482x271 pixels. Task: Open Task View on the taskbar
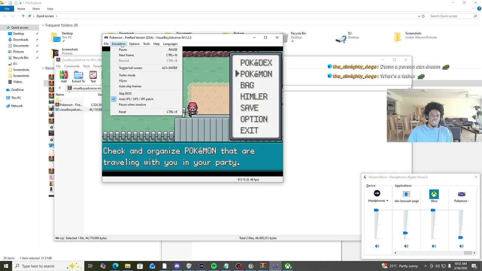pos(90,266)
